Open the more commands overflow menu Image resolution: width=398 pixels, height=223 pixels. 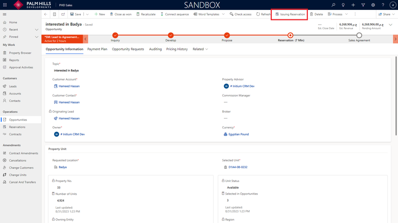pos(355,14)
